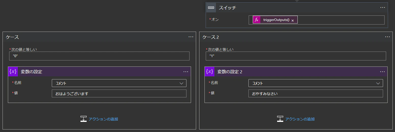
Task: Click the ケース 2 header title
Action: 211,37
